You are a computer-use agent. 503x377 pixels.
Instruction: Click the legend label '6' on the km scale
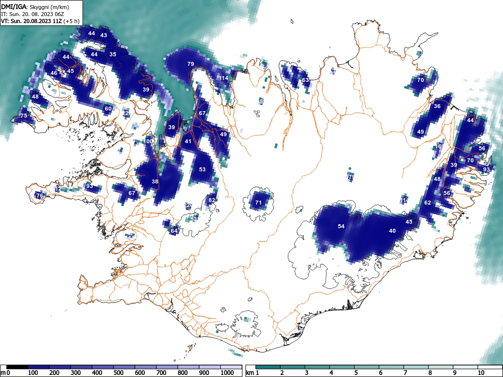tap(381, 373)
